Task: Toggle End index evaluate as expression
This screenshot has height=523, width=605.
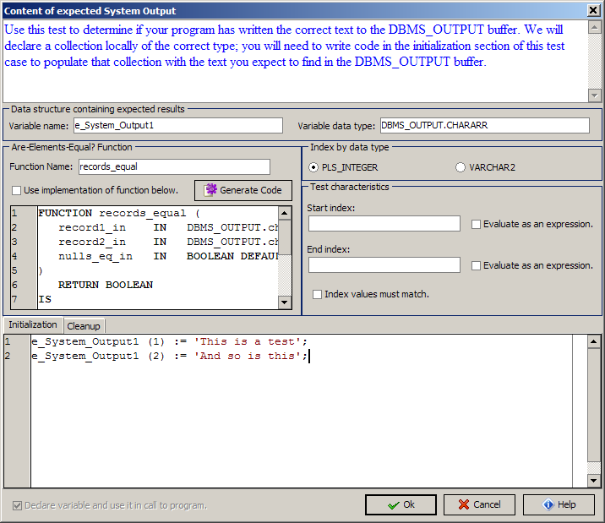Action: [477, 265]
